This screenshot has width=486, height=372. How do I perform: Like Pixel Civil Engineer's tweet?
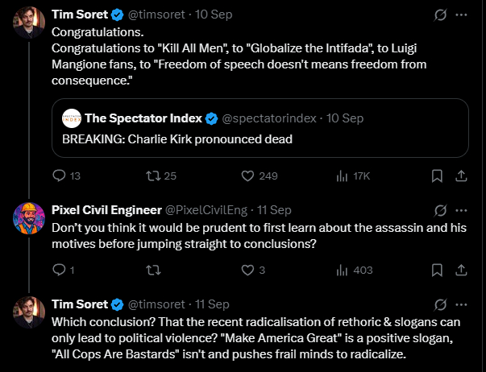(x=247, y=270)
